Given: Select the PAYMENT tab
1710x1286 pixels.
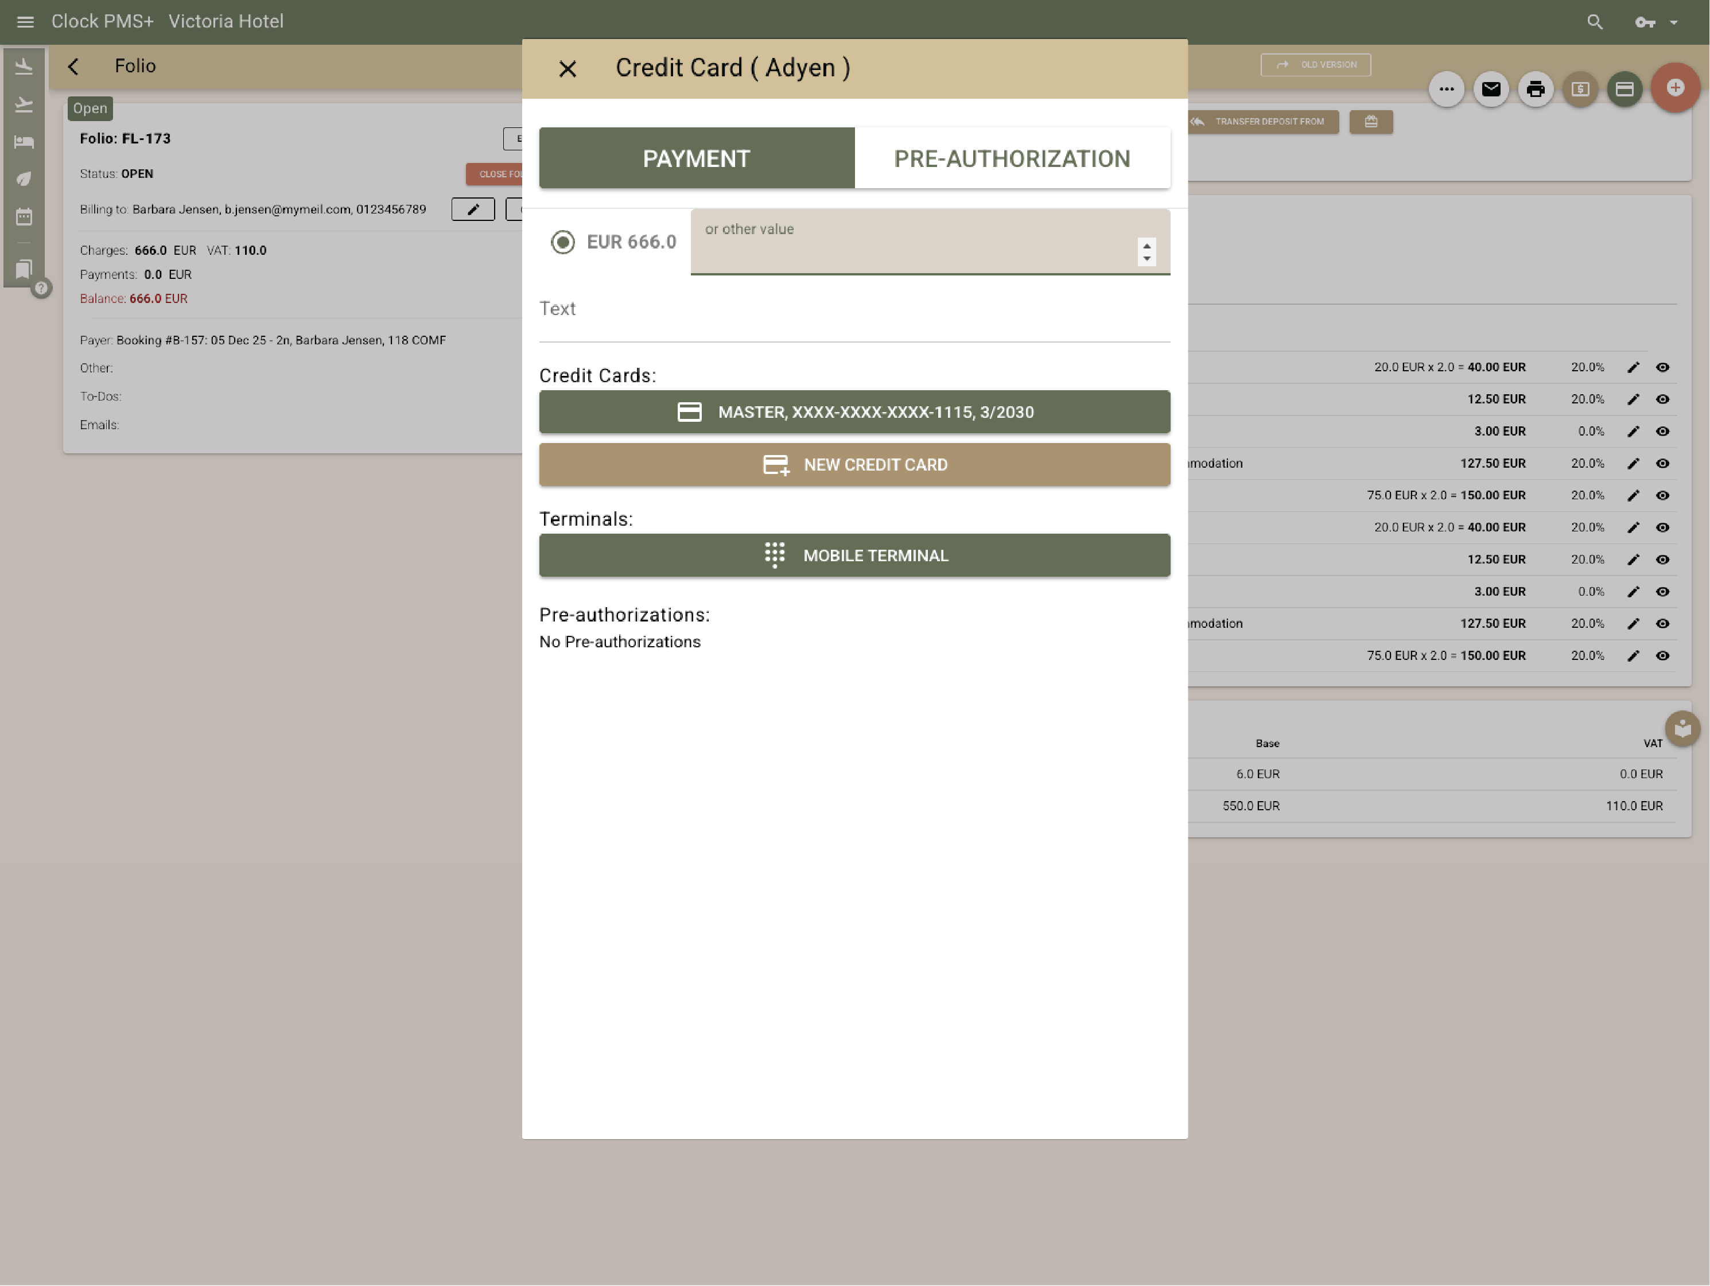Looking at the screenshot, I should tap(695, 158).
